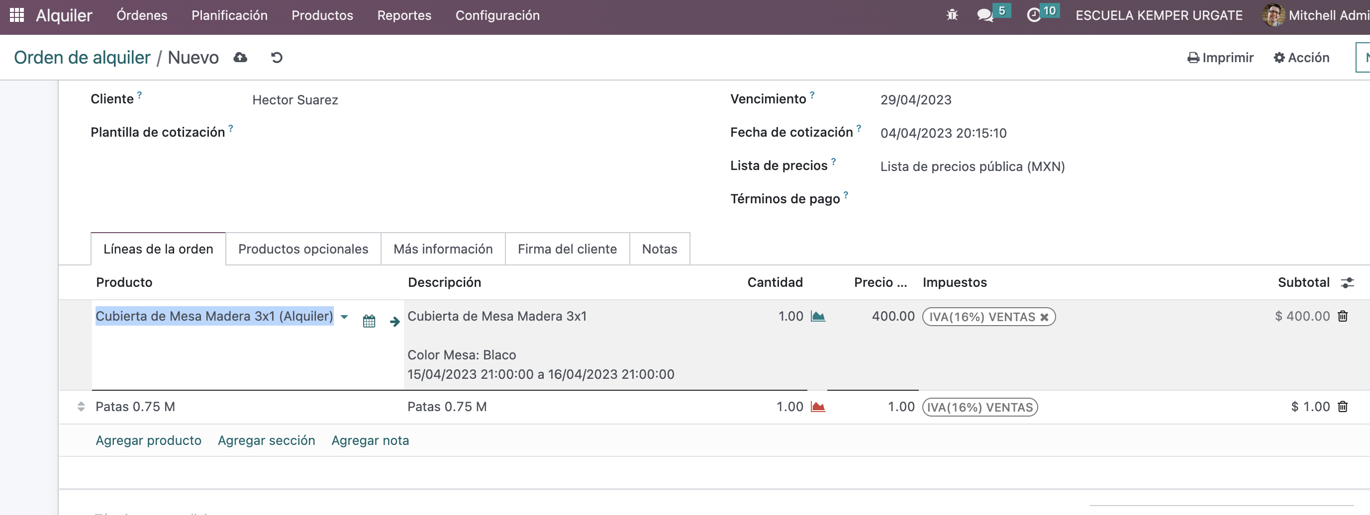Screen dimensions: 1370x515
Task: Open the Reportes menu
Action: click(x=403, y=15)
